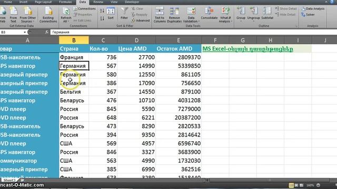
Task: Open Connections dialog button
Action: [x=84, y=8]
